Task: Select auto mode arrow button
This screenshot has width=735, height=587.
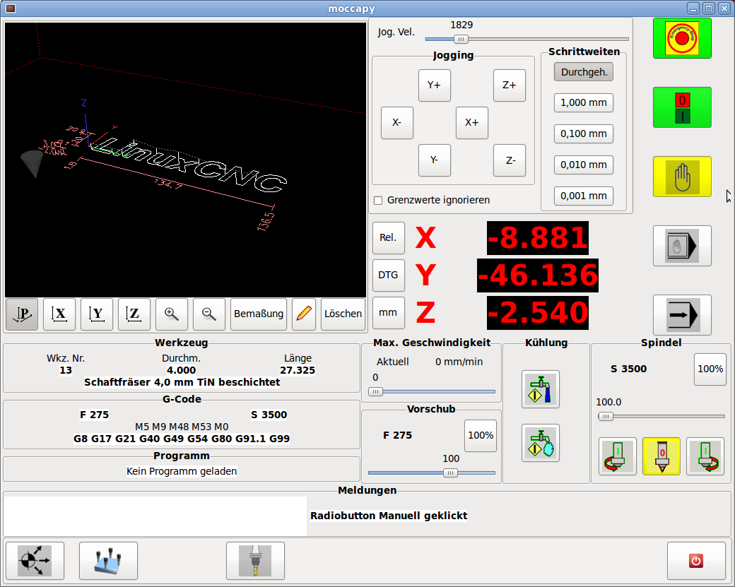Action: pos(682,315)
